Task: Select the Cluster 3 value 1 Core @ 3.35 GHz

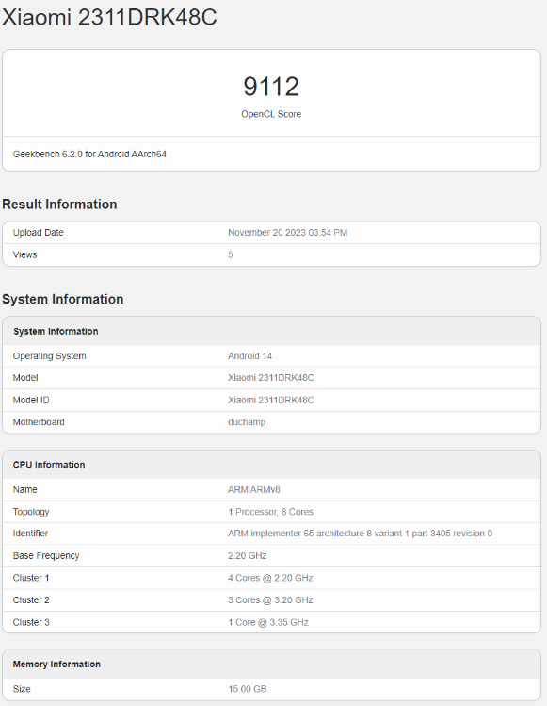Action: (x=268, y=623)
